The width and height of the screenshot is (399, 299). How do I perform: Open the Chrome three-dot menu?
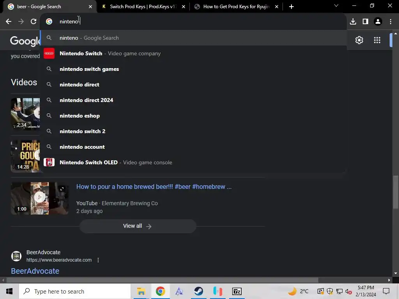pyautogui.click(x=390, y=21)
